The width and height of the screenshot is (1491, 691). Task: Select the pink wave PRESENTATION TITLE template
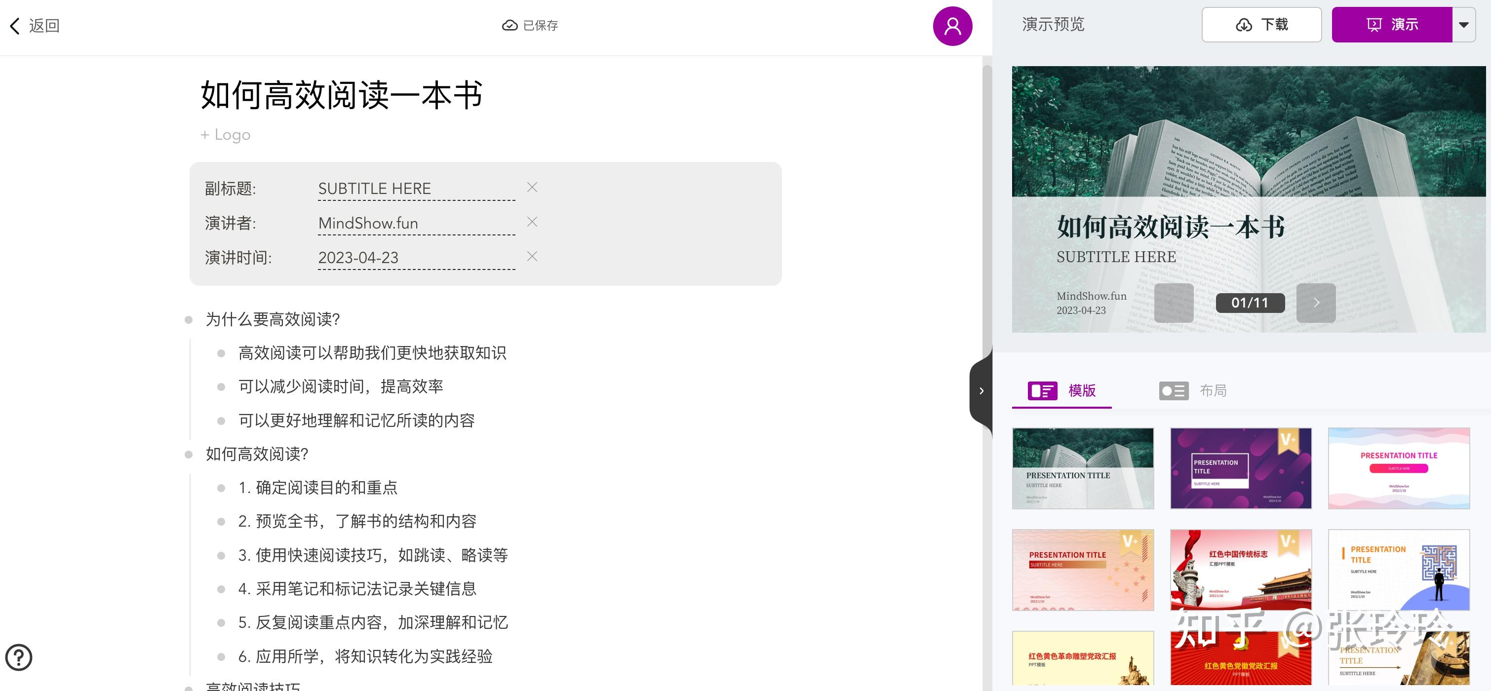click(1398, 468)
